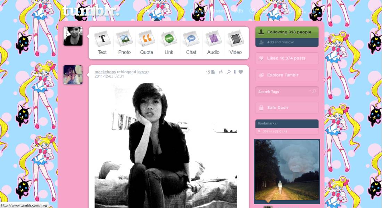Create a new Chat post

pos(191,43)
